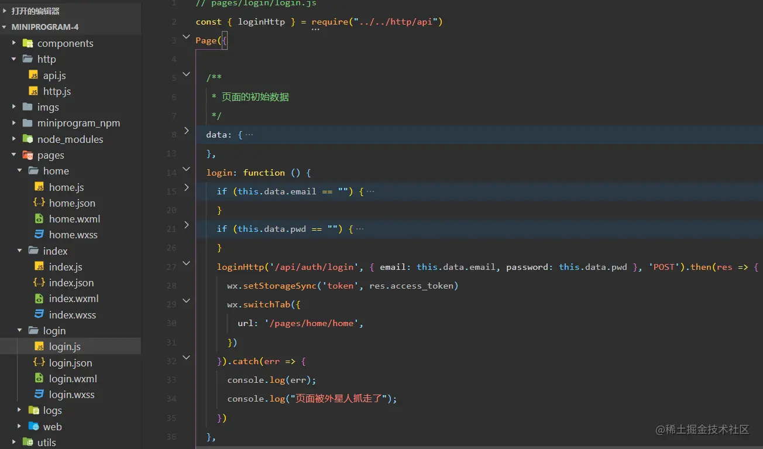Unfold the email check at line 15
This screenshot has width=763, height=449.
tap(187, 187)
